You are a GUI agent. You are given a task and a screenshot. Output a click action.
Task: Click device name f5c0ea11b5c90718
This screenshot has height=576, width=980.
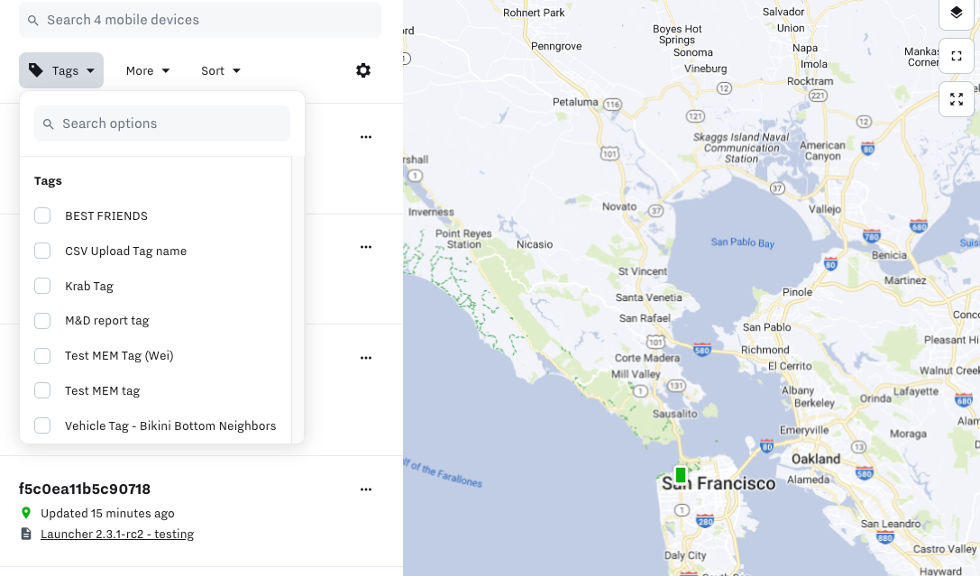(85, 489)
